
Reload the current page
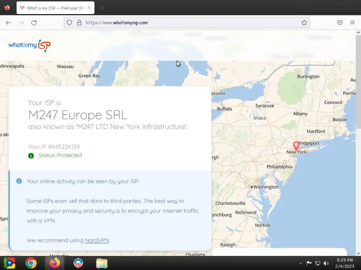(34, 22)
